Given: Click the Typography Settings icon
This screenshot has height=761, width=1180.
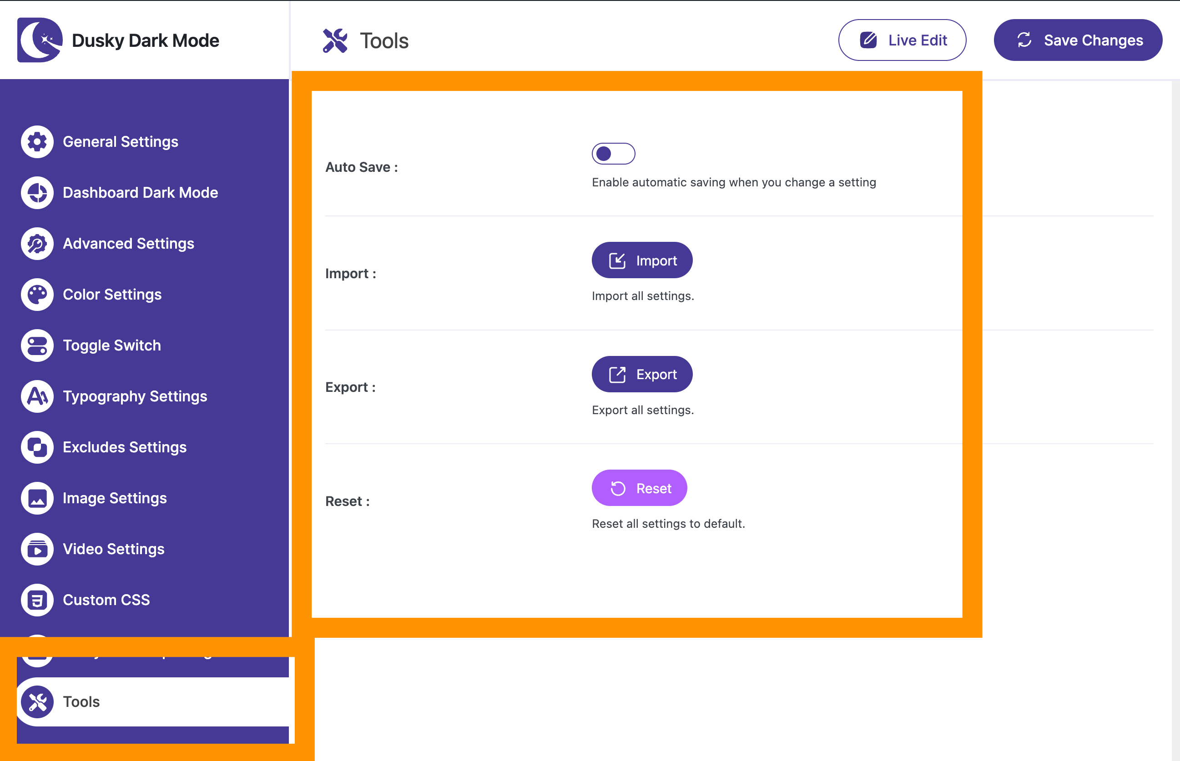Looking at the screenshot, I should (38, 396).
